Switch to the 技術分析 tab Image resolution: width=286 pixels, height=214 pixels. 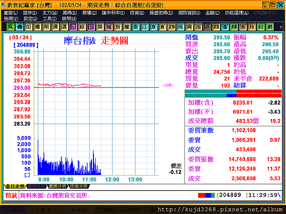click(79, 186)
